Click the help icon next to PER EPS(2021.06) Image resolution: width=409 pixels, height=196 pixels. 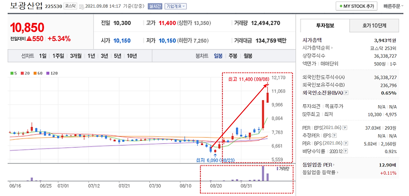(x=345, y=128)
